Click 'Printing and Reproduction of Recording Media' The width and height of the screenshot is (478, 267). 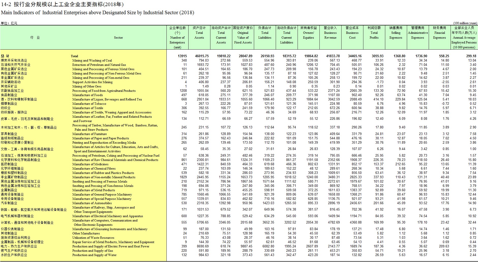pos(104,143)
